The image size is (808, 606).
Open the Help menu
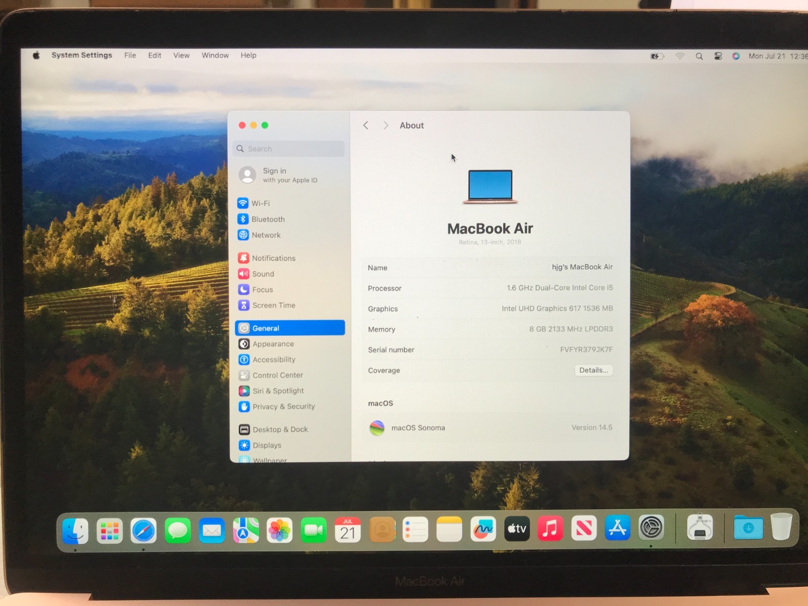(248, 56)
